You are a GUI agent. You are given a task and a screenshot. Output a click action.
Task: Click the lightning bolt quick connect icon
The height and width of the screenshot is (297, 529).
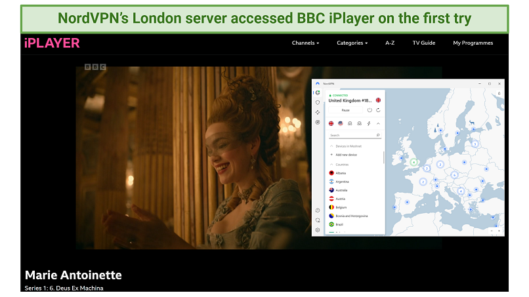(369, 123)
